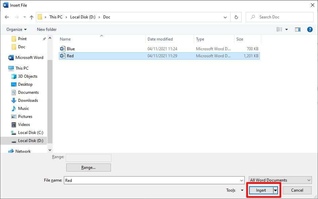This screenshot has width=318, height=199.
Task: Refresh the Doc folder with refresh icon
Action: (236, 17)
